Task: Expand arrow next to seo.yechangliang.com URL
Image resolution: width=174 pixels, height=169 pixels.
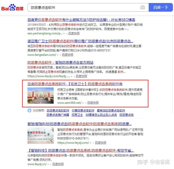Action: click(x=64, y=34)
